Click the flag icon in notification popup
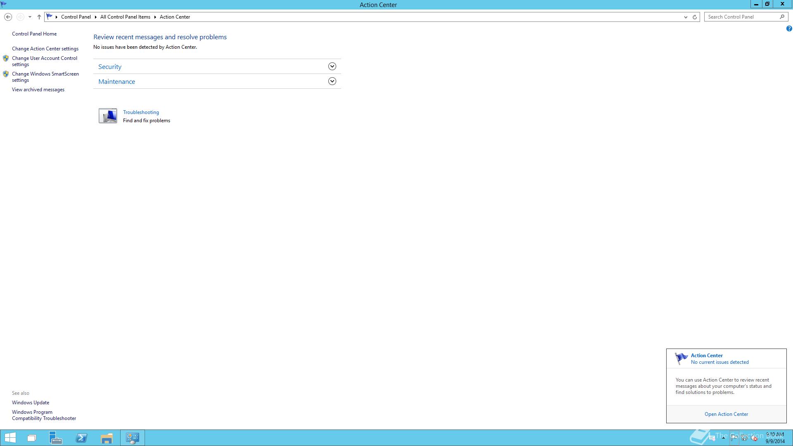Viewport: 793px width, 446px height. pyautogui.click(x=681, y=358)
